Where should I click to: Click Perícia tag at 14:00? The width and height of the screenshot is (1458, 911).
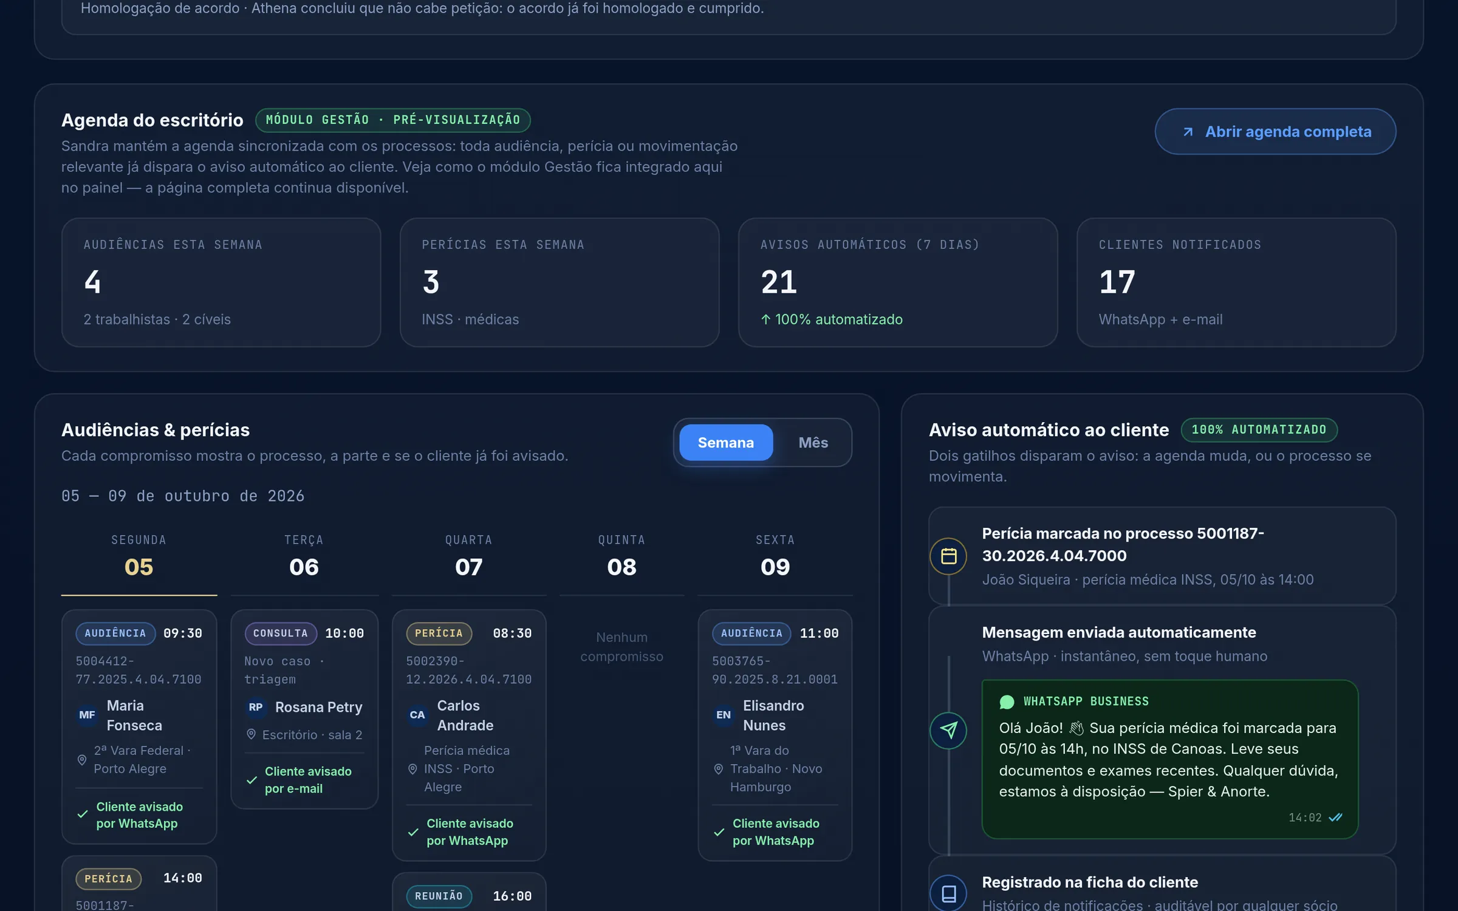pos(109,879)
